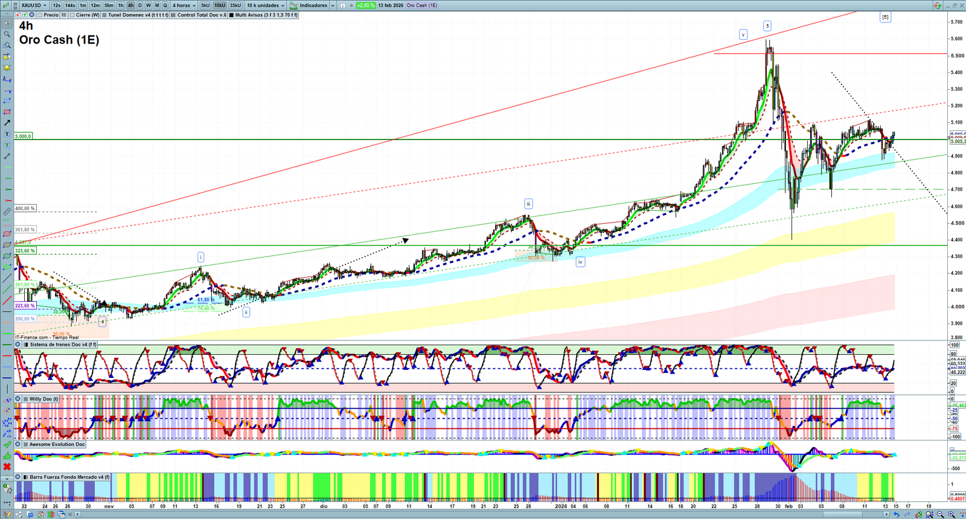Click the Tunel Domenec v4 color swatch
966x519 pixels.
coord(104,15)
